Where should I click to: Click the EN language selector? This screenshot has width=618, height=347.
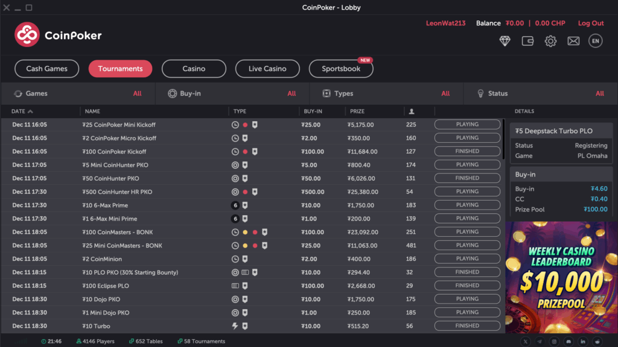(x=596, y=41)
